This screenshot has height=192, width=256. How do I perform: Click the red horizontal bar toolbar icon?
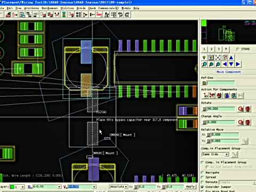pyautogui.click(x=99, y=14)
